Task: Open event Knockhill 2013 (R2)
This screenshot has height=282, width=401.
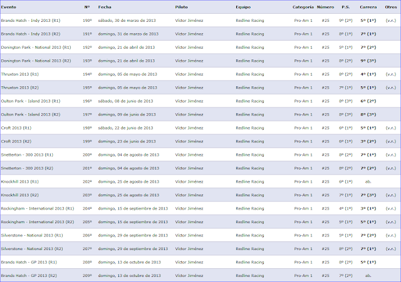Action: coord(20,195)
